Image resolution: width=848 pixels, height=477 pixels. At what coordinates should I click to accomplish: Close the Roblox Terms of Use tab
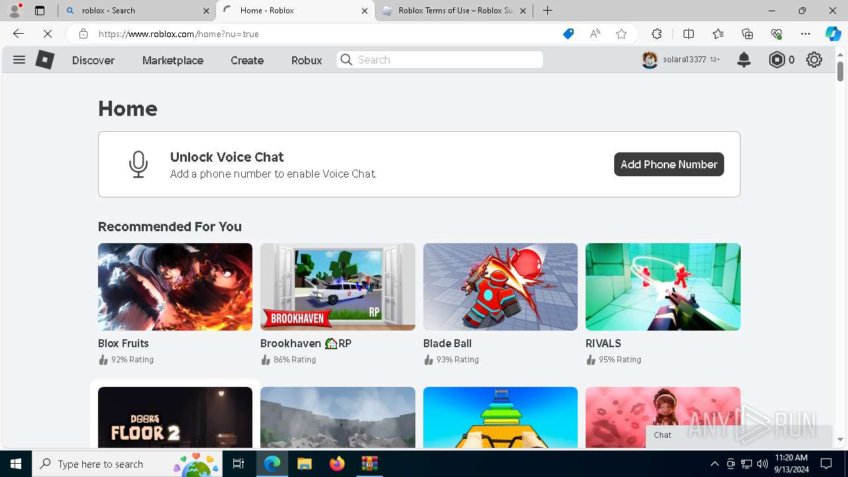tap(523, 11)
